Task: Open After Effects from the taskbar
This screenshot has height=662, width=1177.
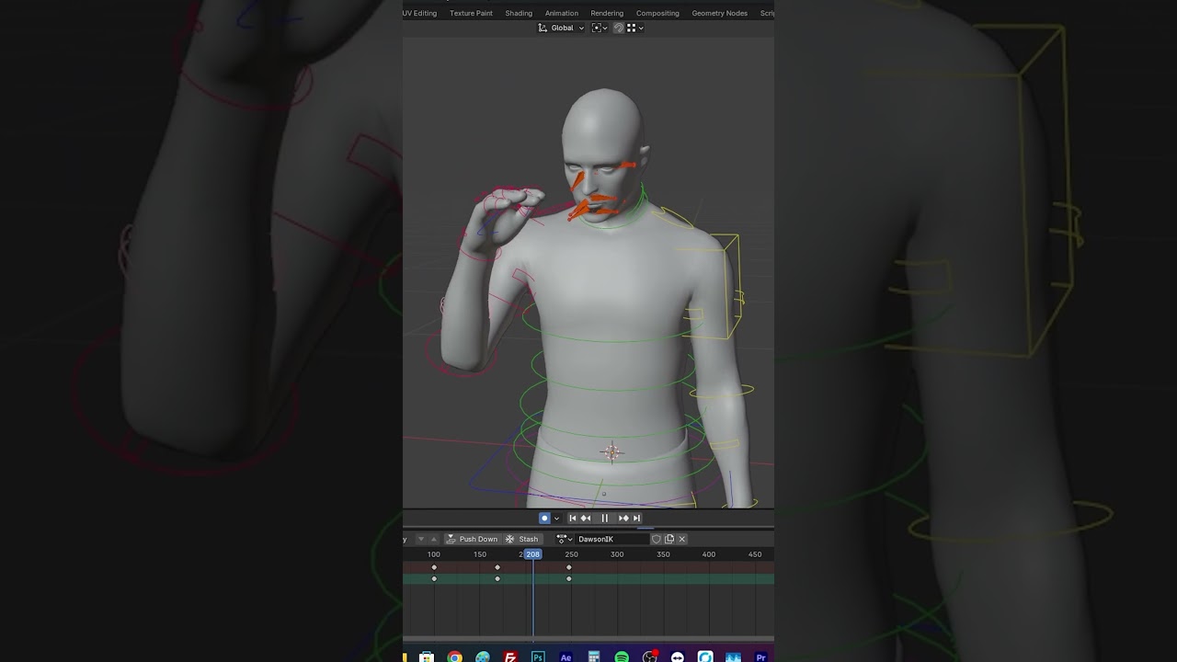Action: pyautogui.click(x=566, y=656)
